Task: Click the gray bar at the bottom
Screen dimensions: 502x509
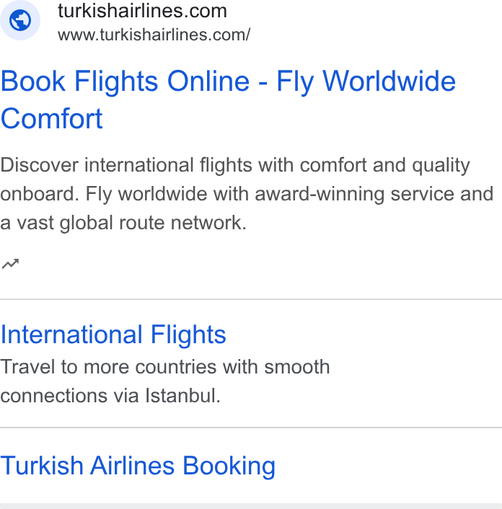Action: pos(251,506)
